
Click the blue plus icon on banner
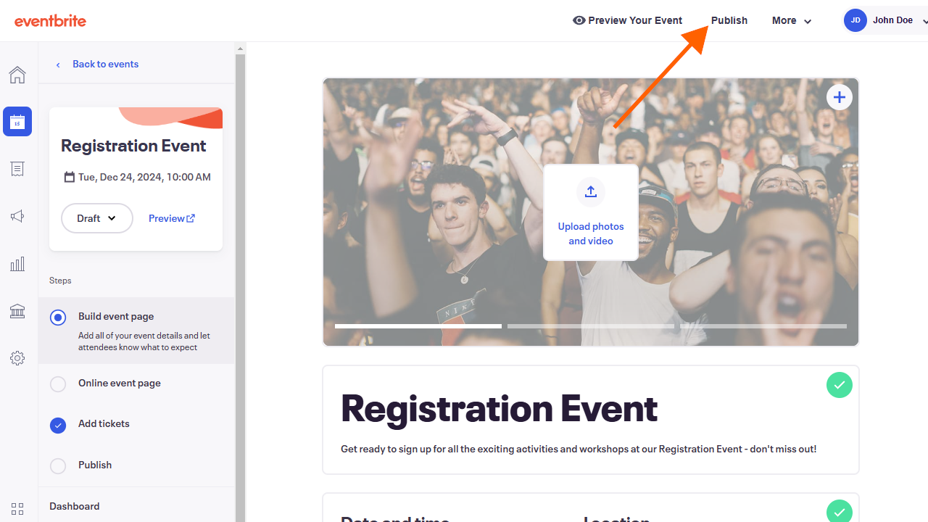tap(840, 97)
